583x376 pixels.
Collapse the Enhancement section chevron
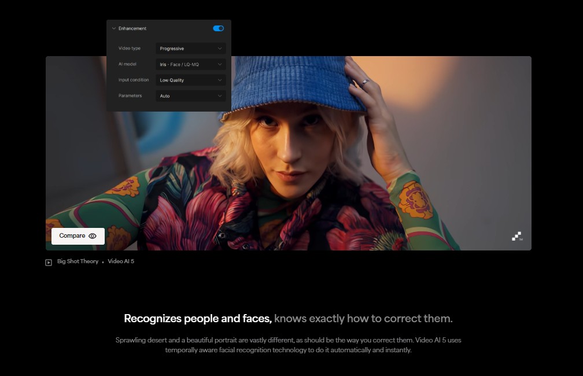[114, 28]
